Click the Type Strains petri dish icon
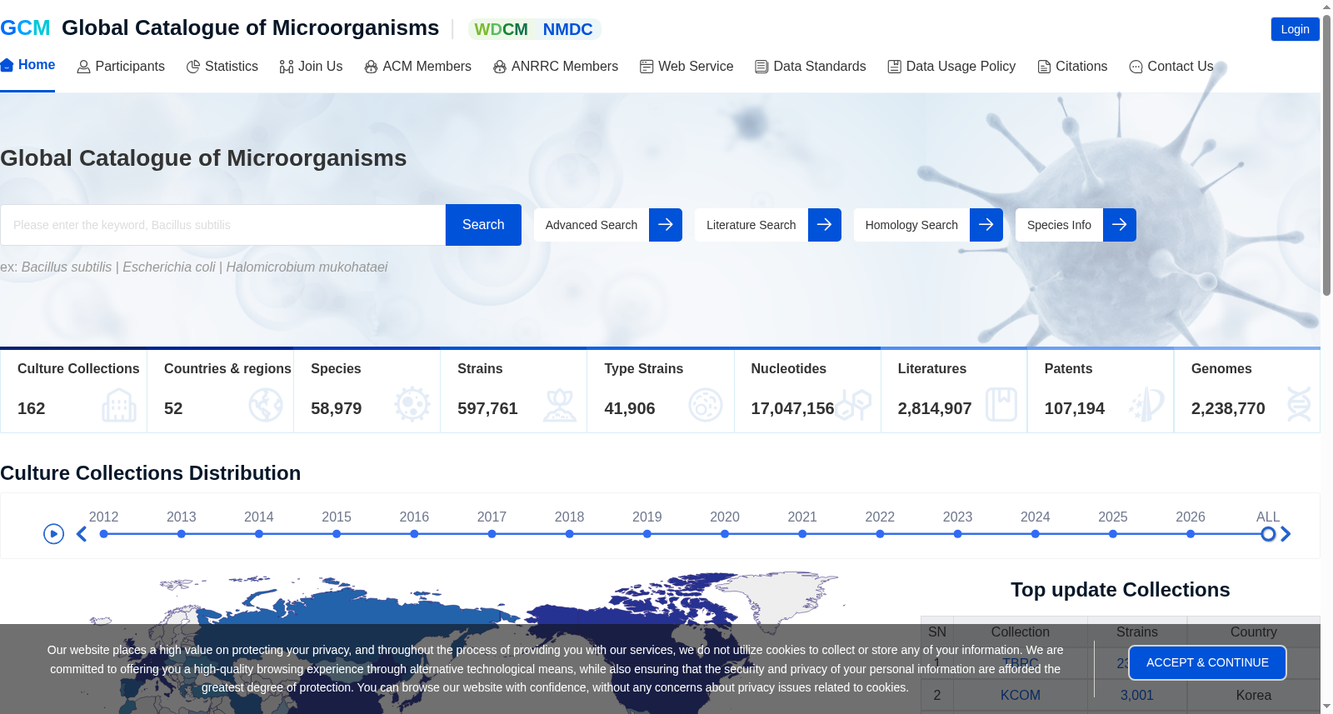 [706, 406]
